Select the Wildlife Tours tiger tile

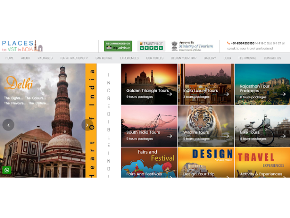(x=205, y=126)
